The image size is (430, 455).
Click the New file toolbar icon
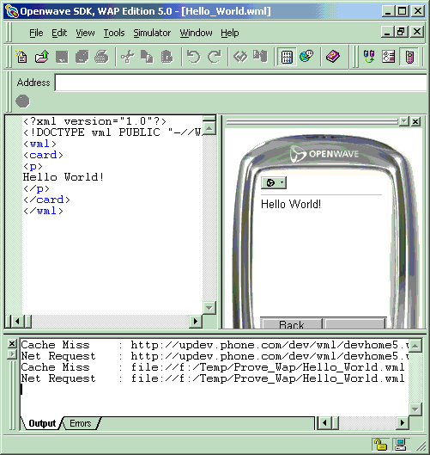[x=21, y=57]
